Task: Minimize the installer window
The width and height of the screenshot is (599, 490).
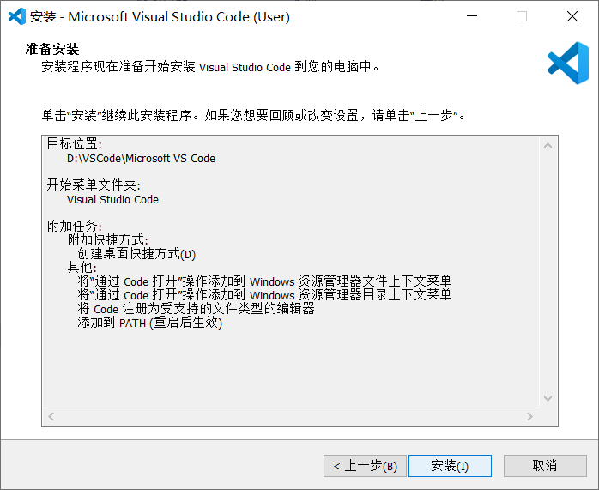Action: 471,16
